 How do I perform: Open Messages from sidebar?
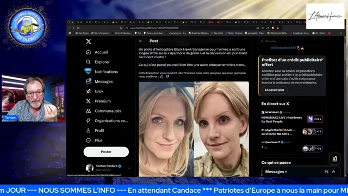pyautogui.click(x=99, y=81)
